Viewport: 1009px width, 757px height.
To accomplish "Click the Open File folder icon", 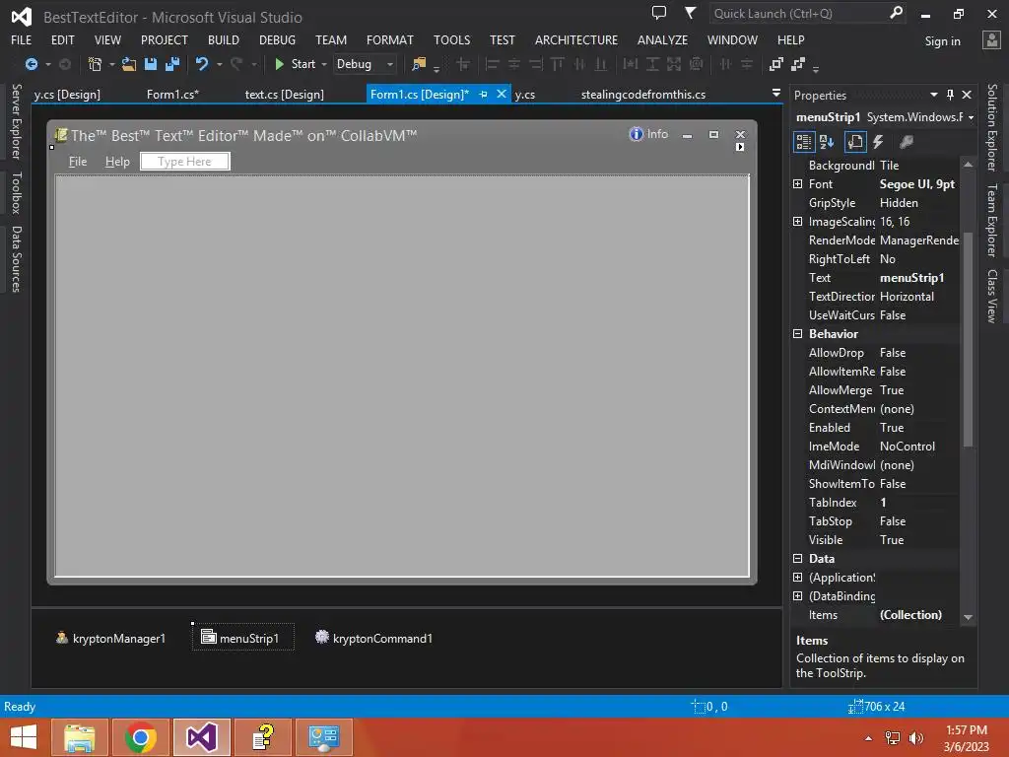I will click(129, 64).
